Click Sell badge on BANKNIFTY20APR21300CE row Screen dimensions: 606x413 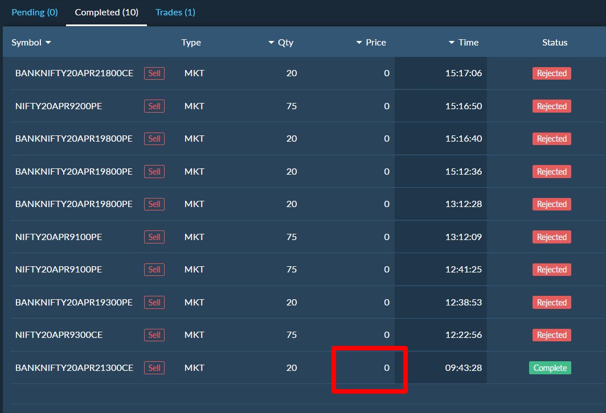pos(154,368)
